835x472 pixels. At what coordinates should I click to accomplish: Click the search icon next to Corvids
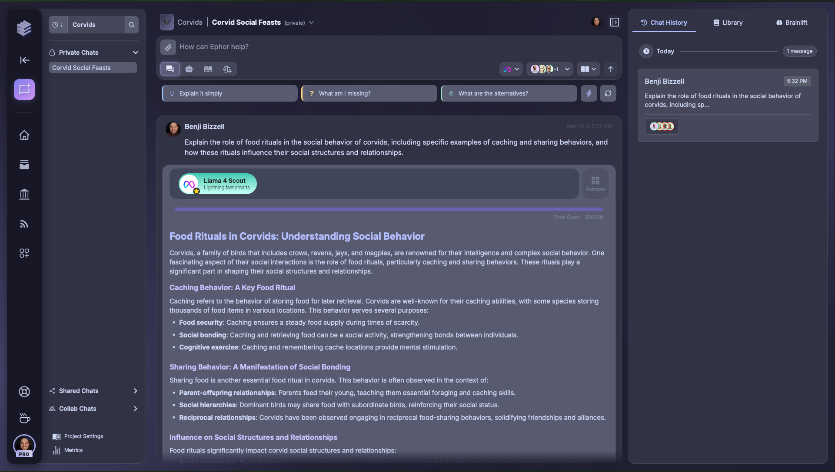point(132,25)
